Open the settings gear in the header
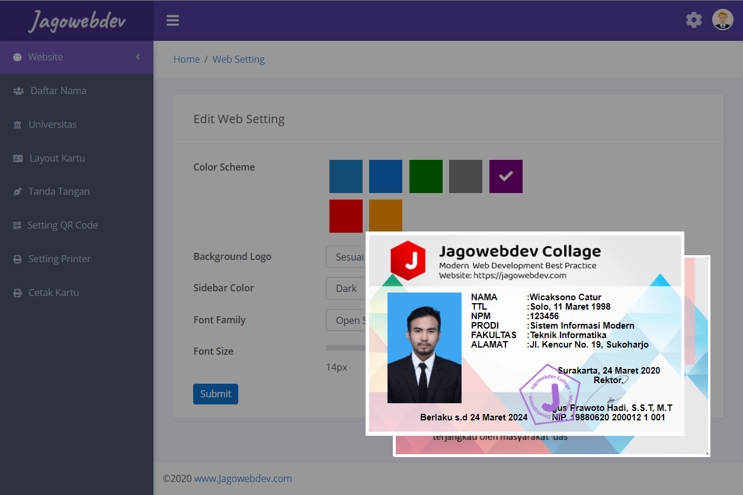The image size is (743, 495). tap(694, 20)
